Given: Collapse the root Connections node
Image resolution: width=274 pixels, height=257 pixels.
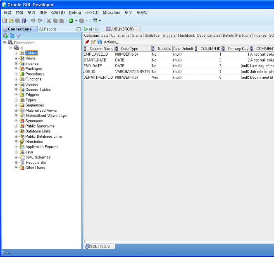Looking at the screenshot, I should (x=5, y=42).
